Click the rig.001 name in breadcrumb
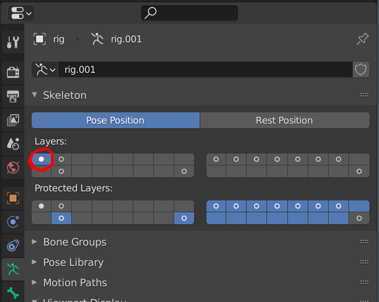The width and height of the screenshot is (379, 302). tap(126, 40)
